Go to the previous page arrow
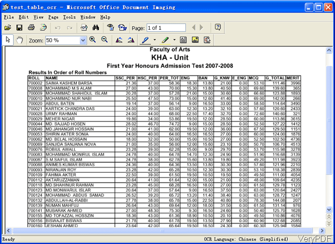This screenshot has height=244, width=335. (x=194, y=28)
